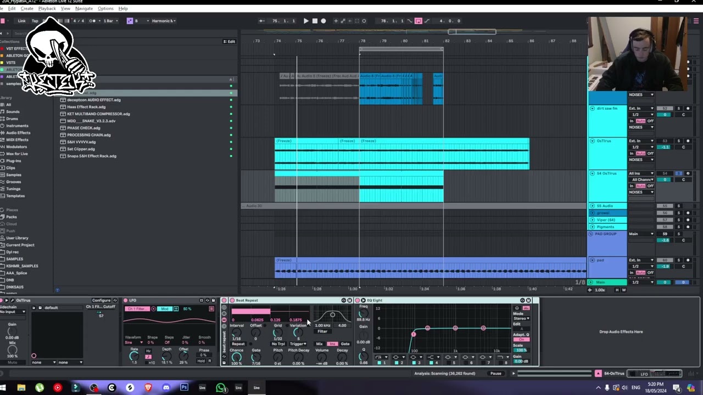Viewport: 703px width, 395px height.
Task: Open EQ Eight Stereo mode dropdown
Action: tap(521, 318)
